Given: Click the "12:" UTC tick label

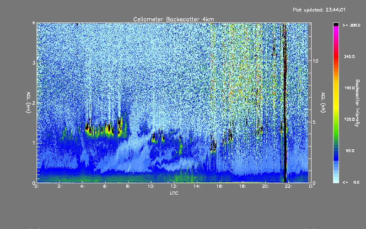Looking at the screenshot, I should click(x=174, y=186).
